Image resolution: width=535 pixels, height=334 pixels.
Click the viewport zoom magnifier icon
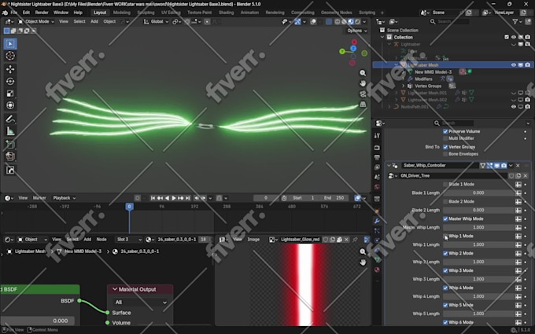pyautogui.click(x=363, y=73)
